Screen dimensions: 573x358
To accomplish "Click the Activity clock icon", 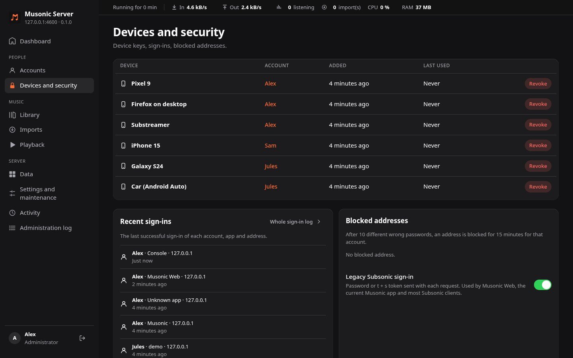I will 12,213.
